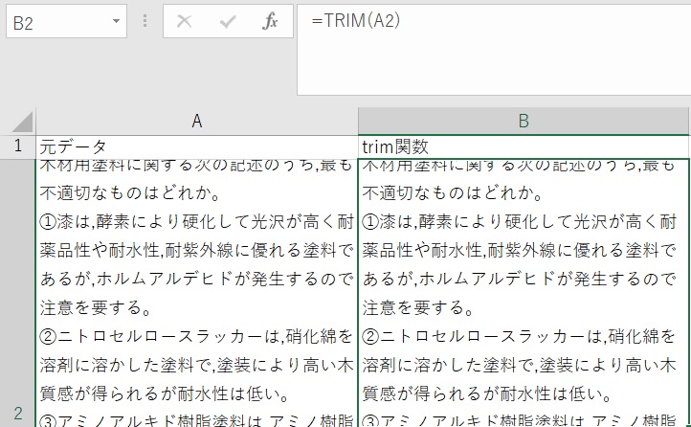Select cell B1 containing trim関数

(x=524, y=146)
